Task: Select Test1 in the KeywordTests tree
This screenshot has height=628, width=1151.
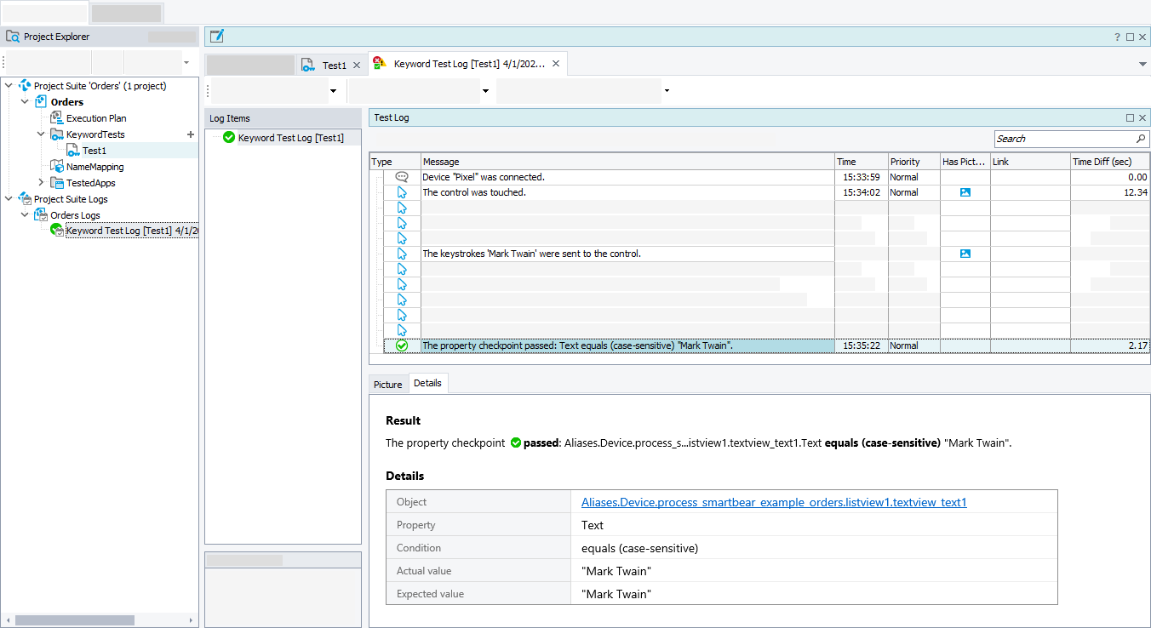Action: click(94, 151)
